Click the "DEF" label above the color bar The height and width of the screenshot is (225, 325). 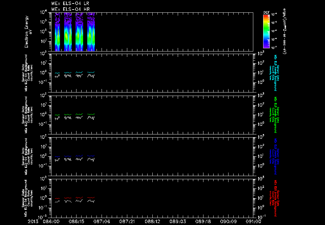tap(266, 12)
